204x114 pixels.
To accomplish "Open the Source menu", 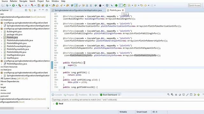I will point(5,1).
